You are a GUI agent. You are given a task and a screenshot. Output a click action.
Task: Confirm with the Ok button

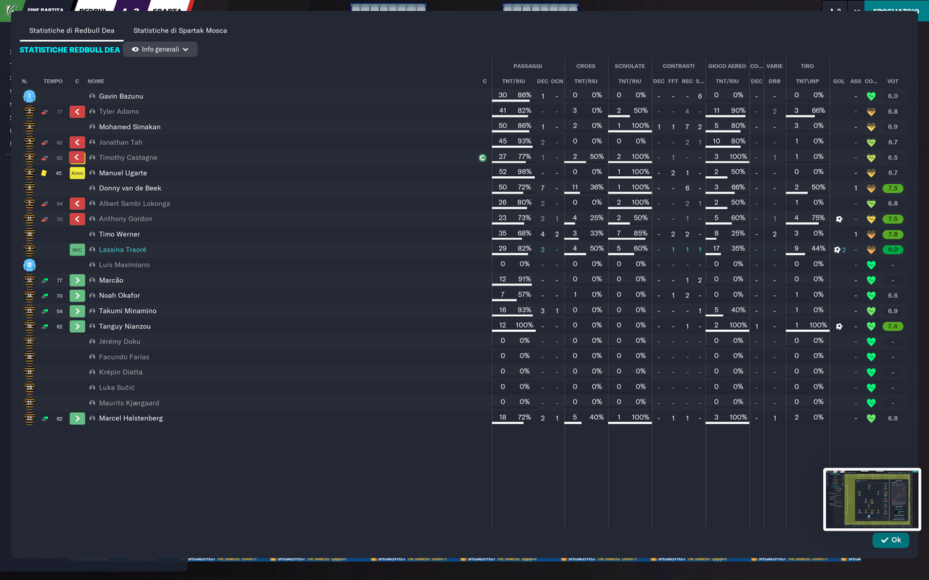tap(891, 540)
